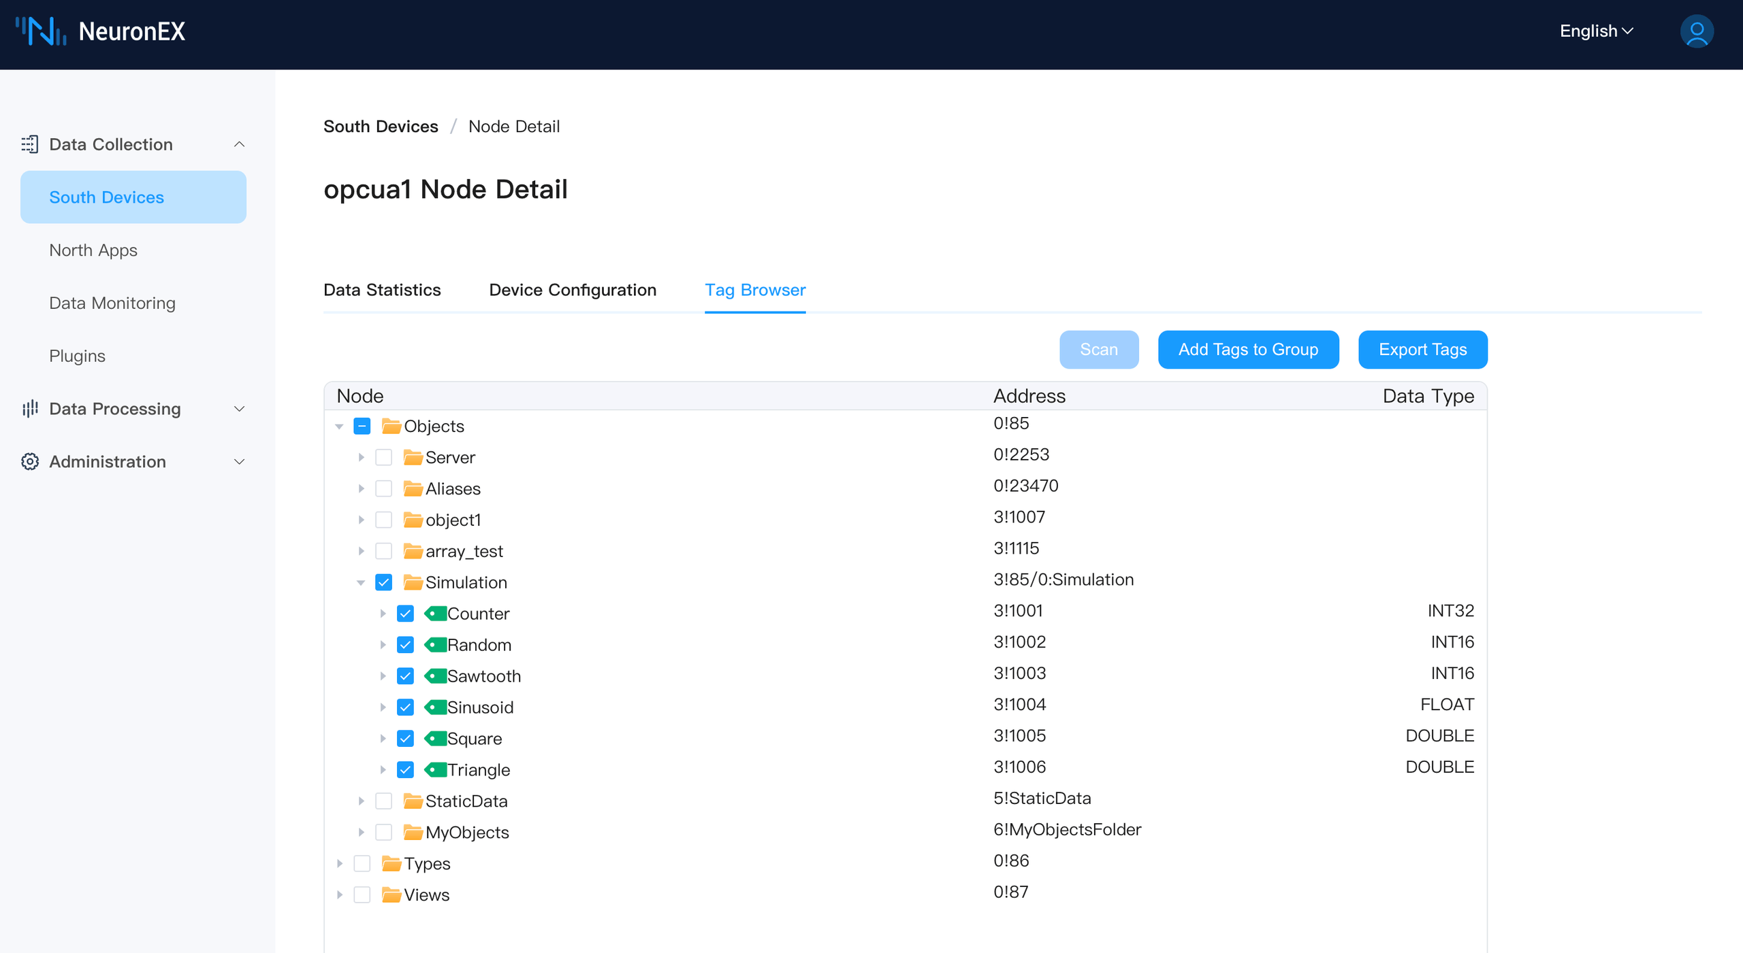The image size is (1743, 953).
Task: Switch to the Data Statistics tab
Action: tap(383, 290)
